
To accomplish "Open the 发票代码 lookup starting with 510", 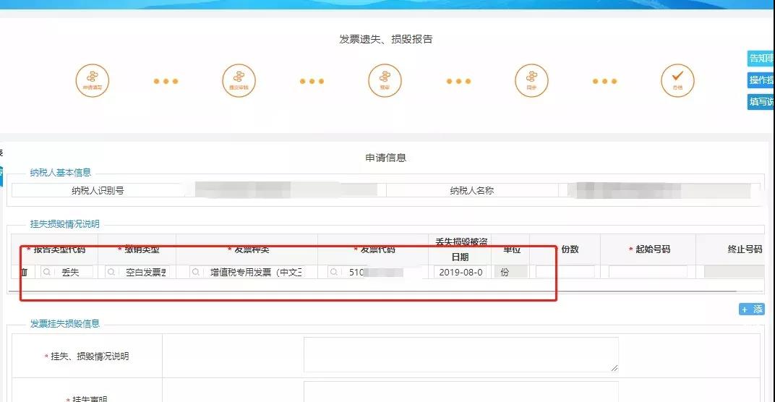I will tap(334, 272).
